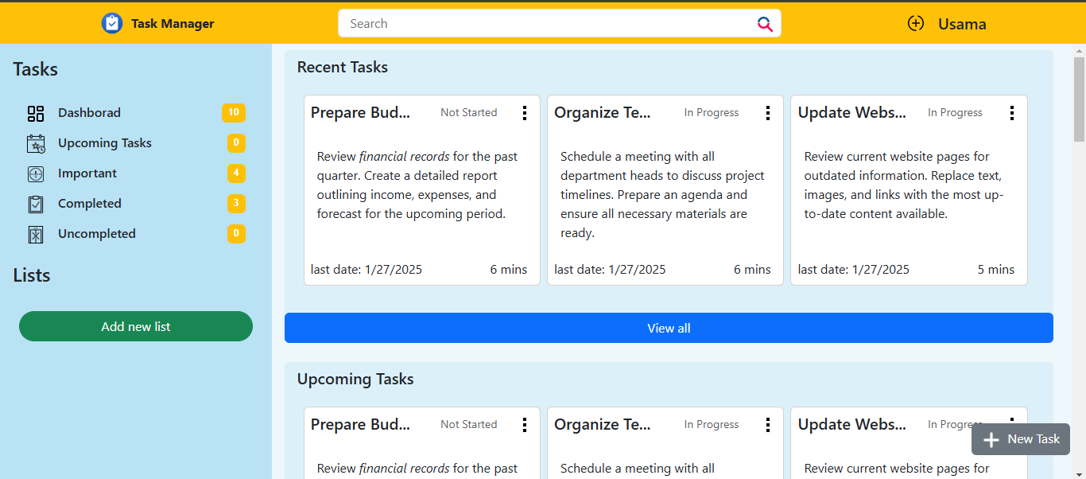
Task: Open options menu for Update Website recent task
Action: (1011, 113)
